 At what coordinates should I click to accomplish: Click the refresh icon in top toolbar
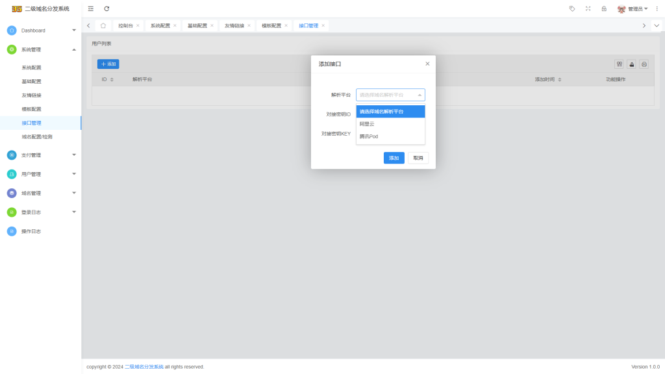click(107, 8)
